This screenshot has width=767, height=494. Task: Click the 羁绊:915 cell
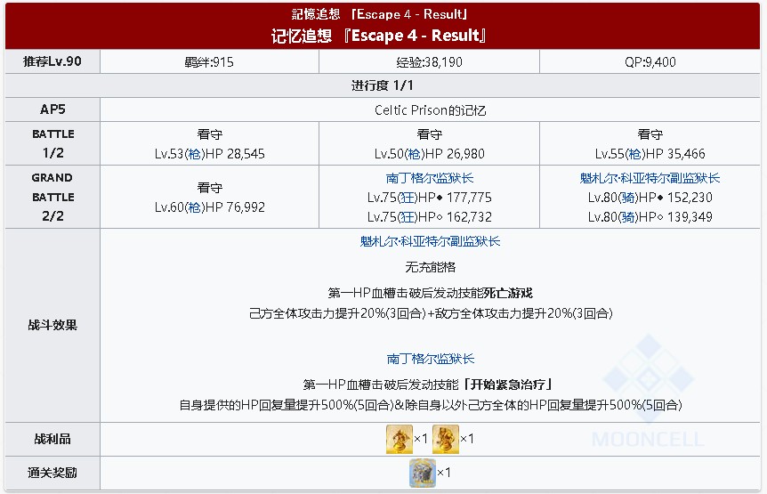tap(210, 61)
